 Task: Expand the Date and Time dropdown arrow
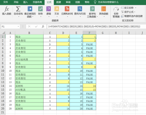(67, 17)
